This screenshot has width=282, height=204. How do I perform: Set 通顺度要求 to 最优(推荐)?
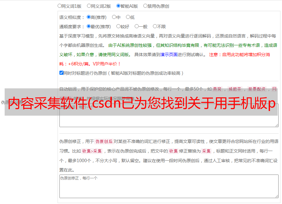click(x=89, y=26)
